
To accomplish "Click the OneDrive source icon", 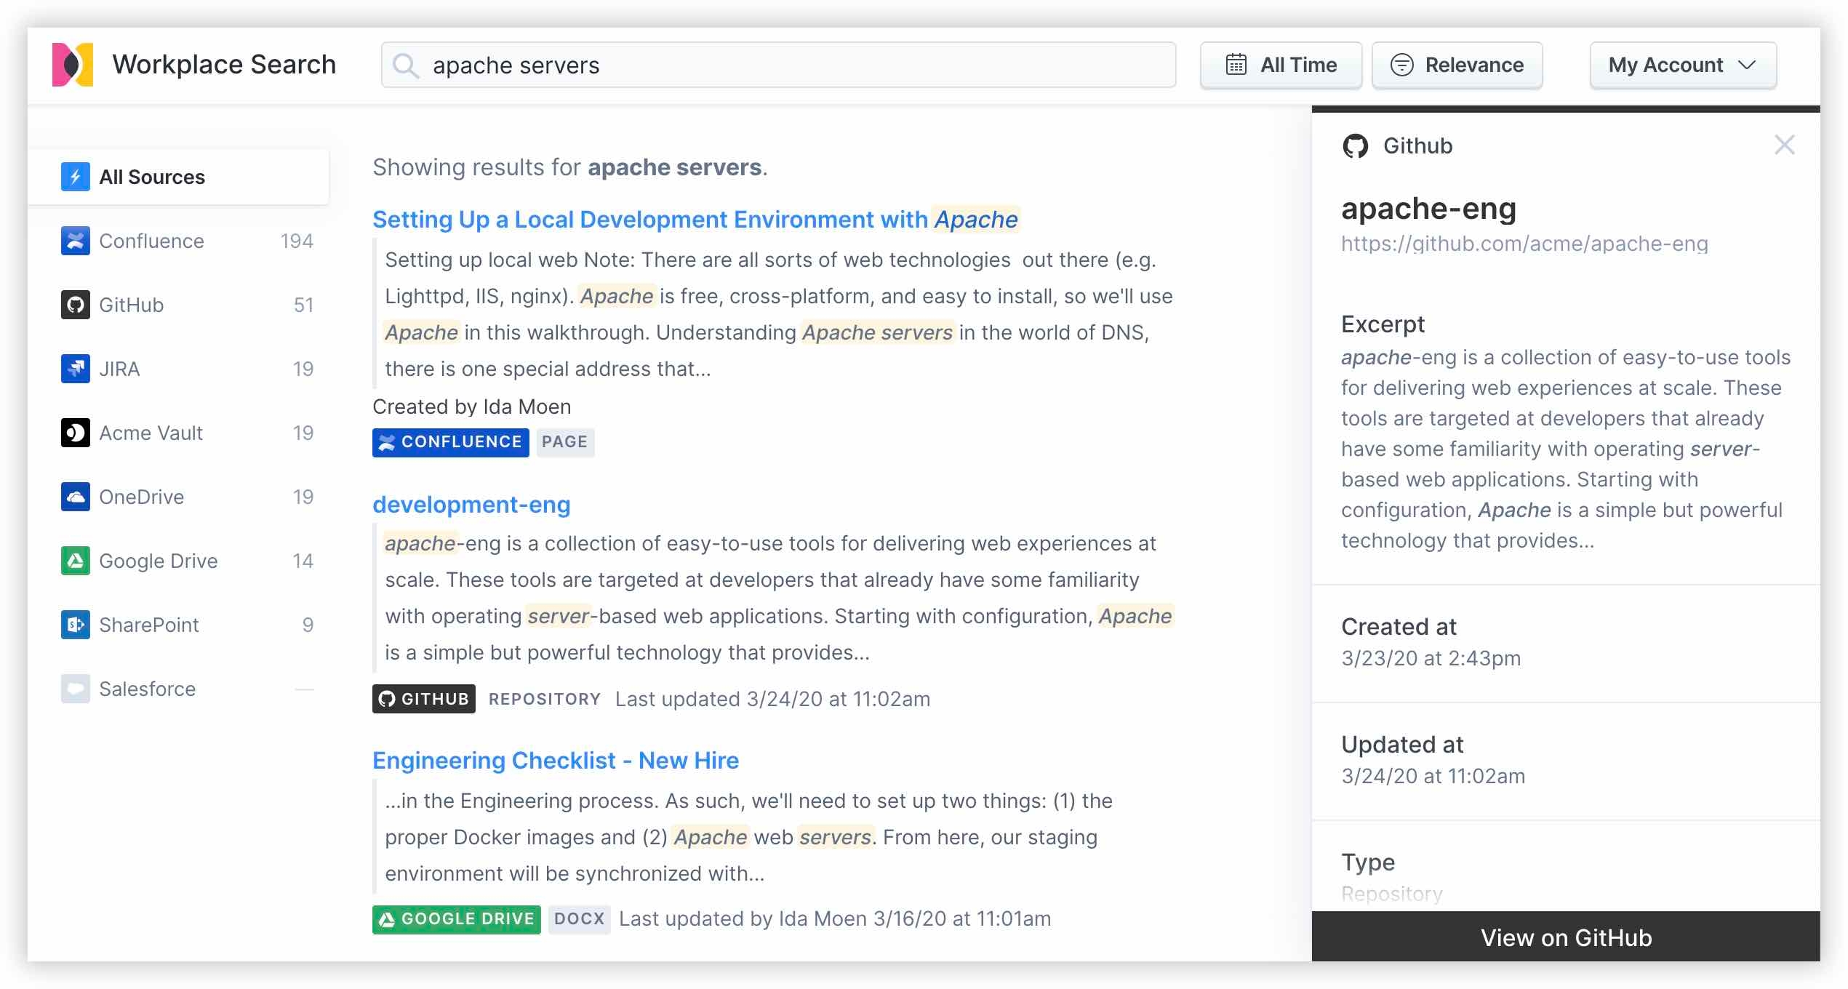I will coord(76,495).
